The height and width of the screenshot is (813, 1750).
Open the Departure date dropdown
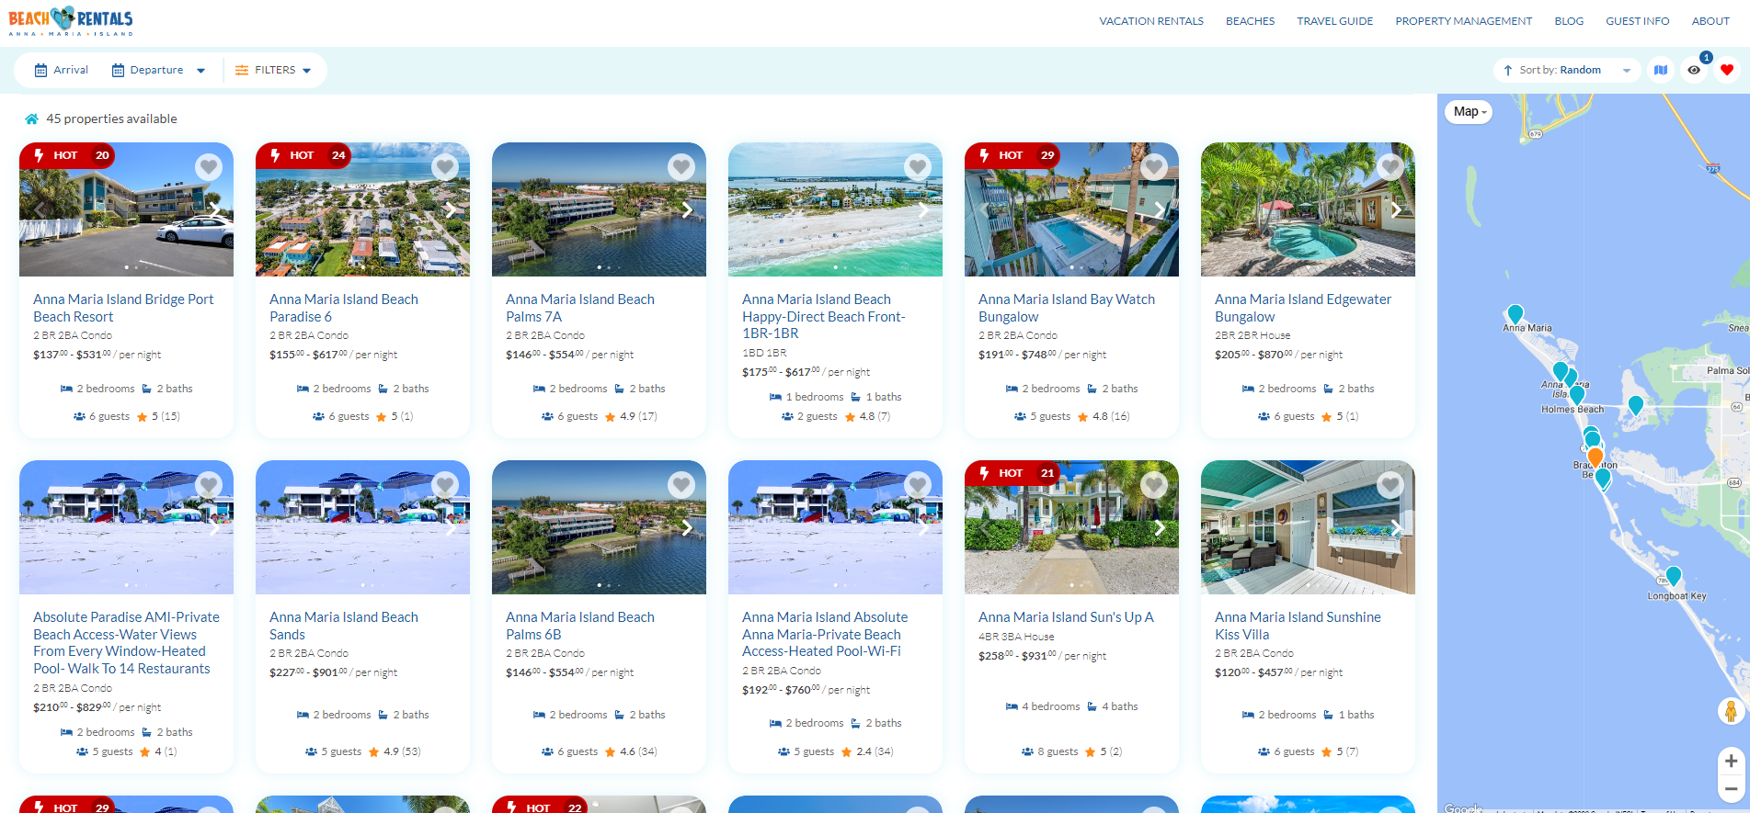[x=158, y=70]
